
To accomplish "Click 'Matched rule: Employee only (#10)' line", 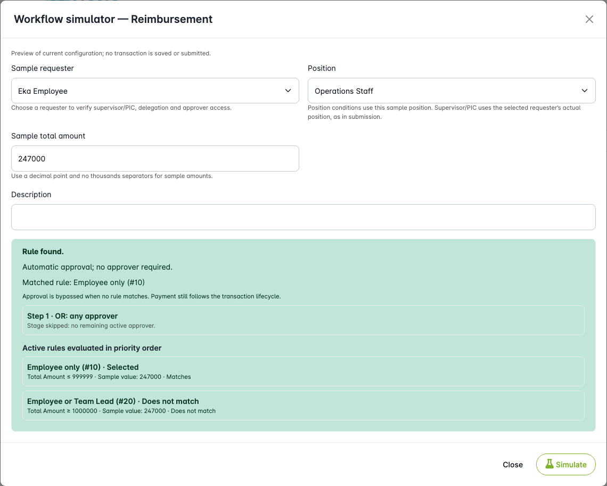I will click(83, 282).
